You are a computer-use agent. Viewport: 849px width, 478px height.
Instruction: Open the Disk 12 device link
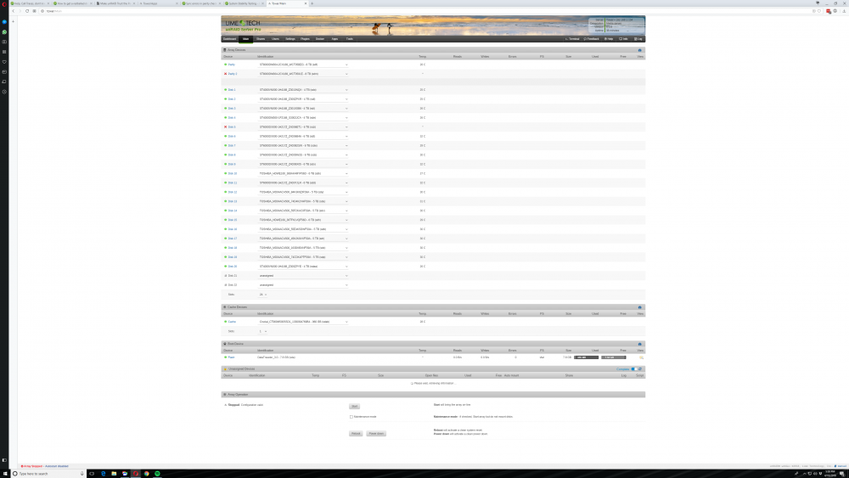click(233, 192)
